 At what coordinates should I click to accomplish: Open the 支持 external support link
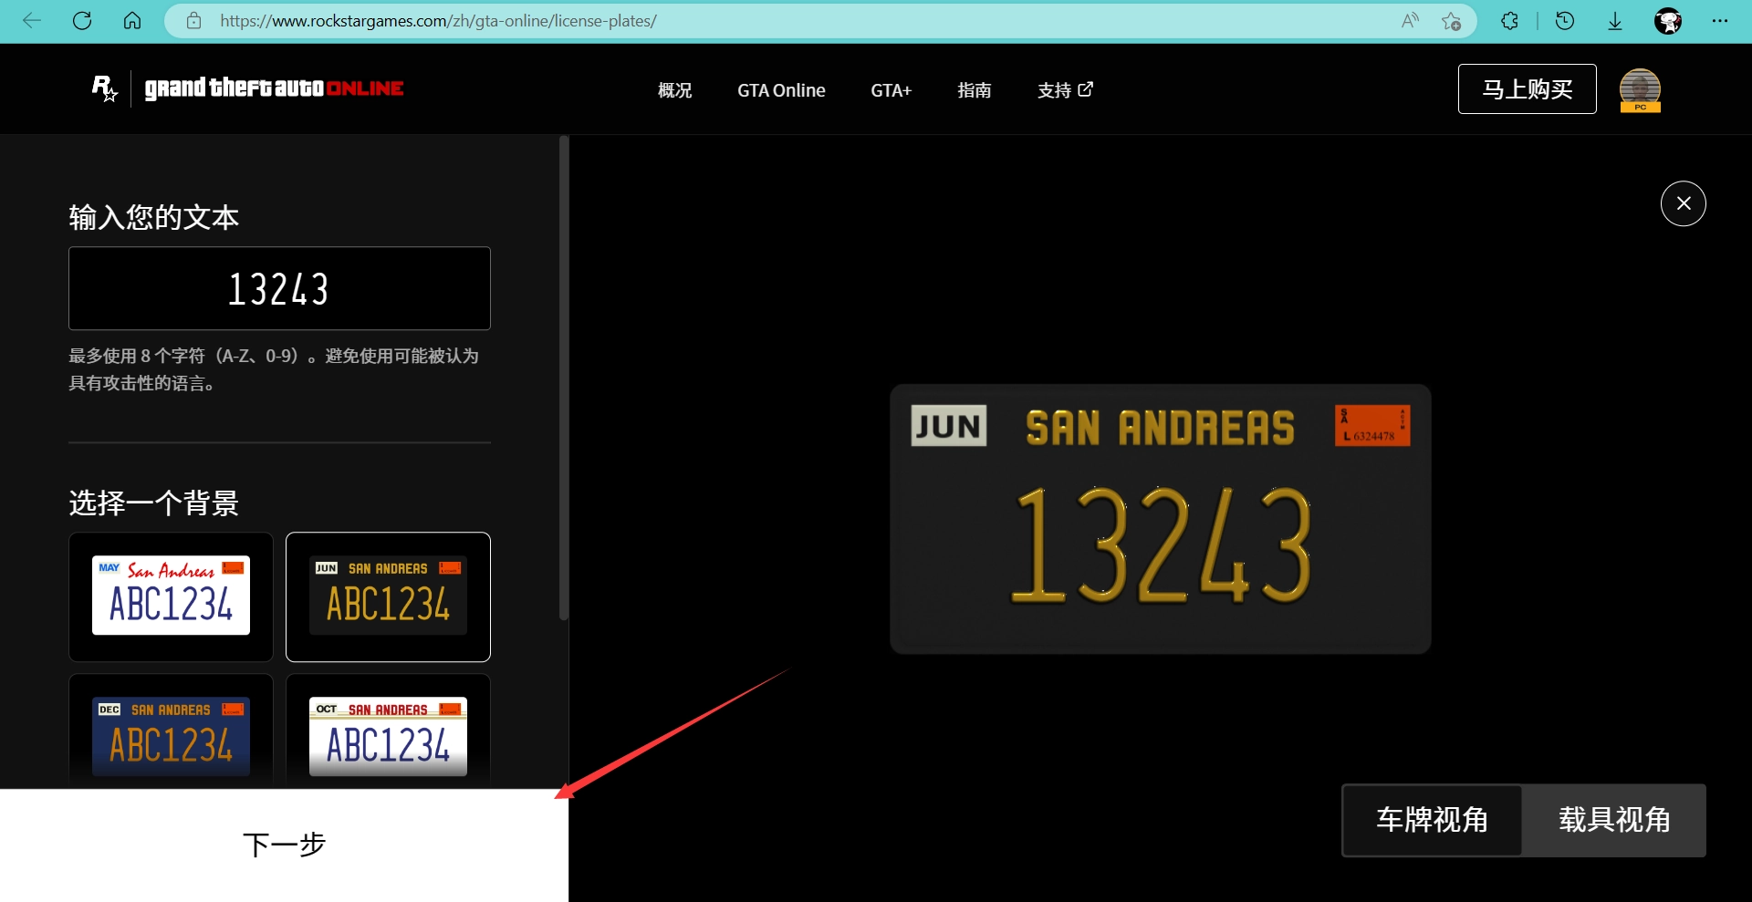(x=1064, y=90)
